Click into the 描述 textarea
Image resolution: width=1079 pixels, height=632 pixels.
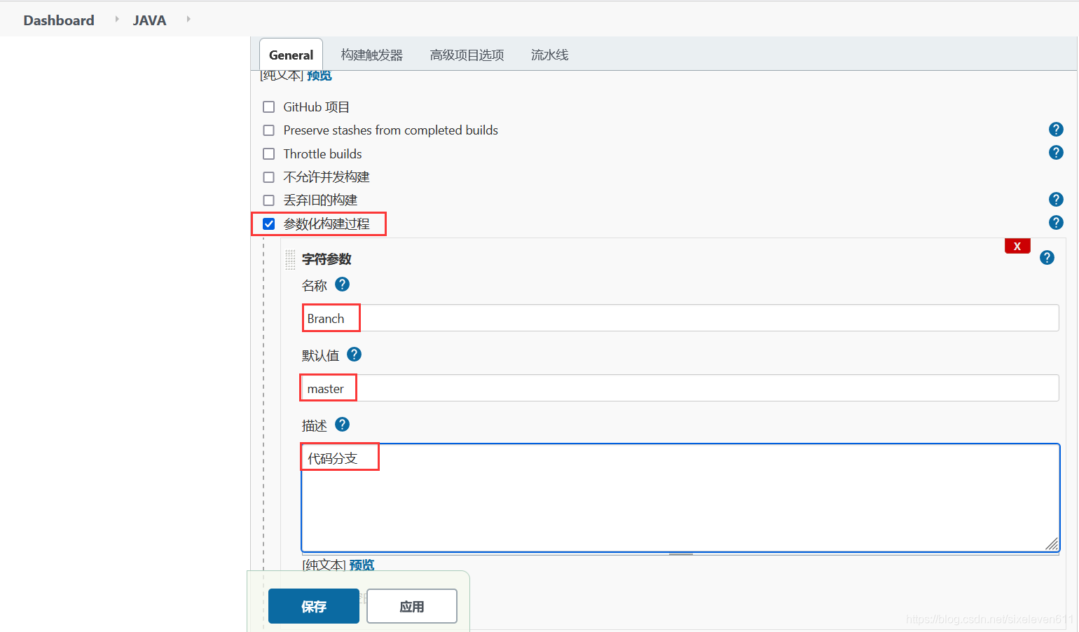(x=680, y=497)
